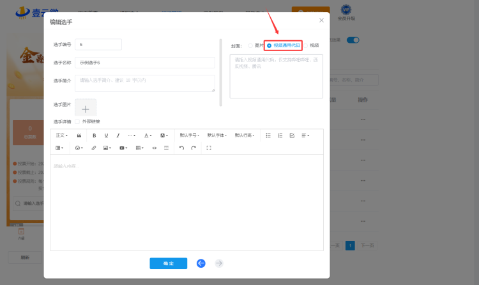Open the 默认字号 font size dropdown
The height and width of the screenshot is (285, 479).
tap(190, 135)
